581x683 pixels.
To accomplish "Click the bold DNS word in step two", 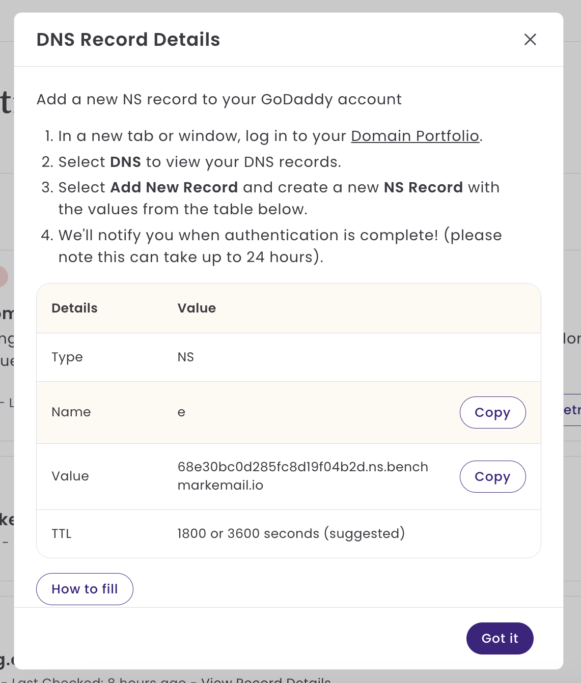I will click(x=125, y=162).
